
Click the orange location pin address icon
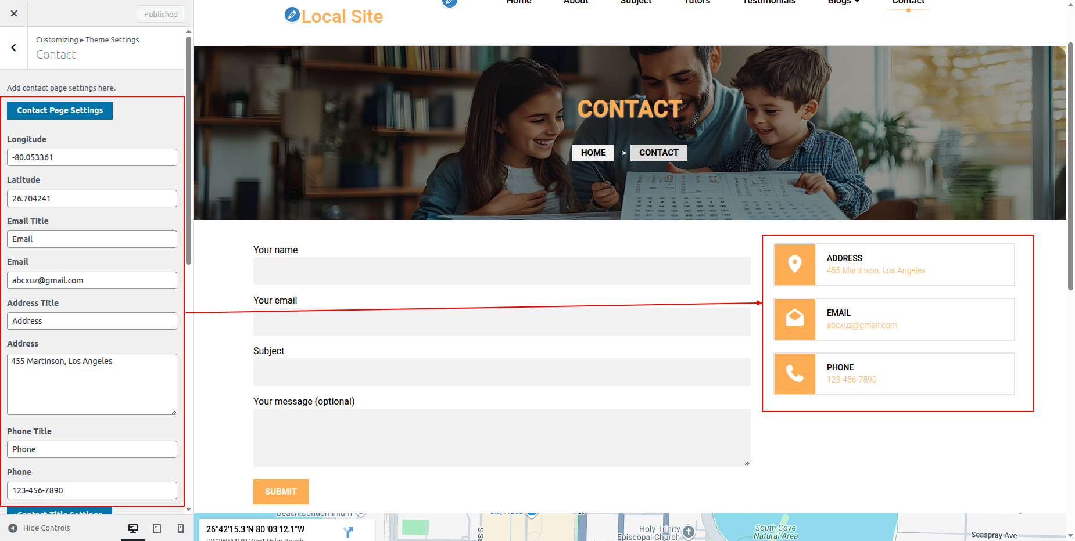tap(794, 265)
